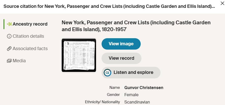Click the AI icon beside Listen and explore
Viewport: 225px width, 105px height.
(x=107, y=73)
